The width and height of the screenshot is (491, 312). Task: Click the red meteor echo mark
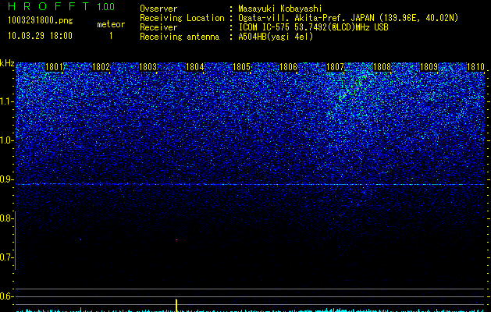click(x=176, y=239)
